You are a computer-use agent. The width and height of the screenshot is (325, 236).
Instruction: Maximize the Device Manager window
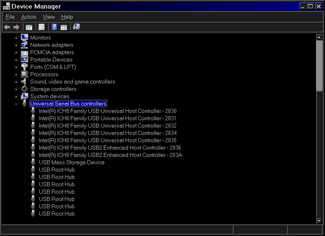310,6
